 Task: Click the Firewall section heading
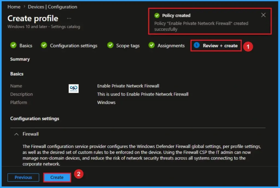tap(31, 134)
